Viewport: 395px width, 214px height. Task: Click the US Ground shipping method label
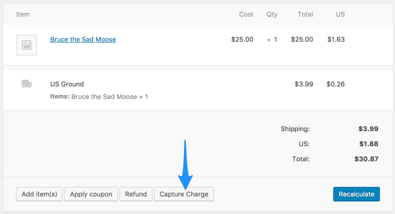(67, 84)
